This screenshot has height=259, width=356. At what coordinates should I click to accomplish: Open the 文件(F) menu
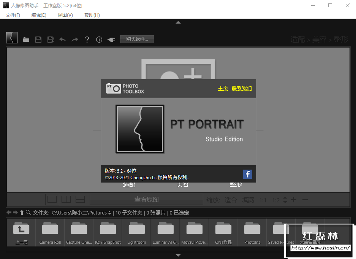[13, 15]
